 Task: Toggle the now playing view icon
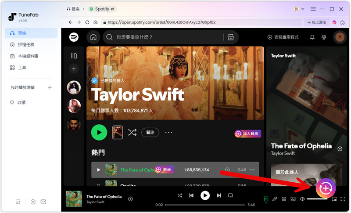pos(266,199)
